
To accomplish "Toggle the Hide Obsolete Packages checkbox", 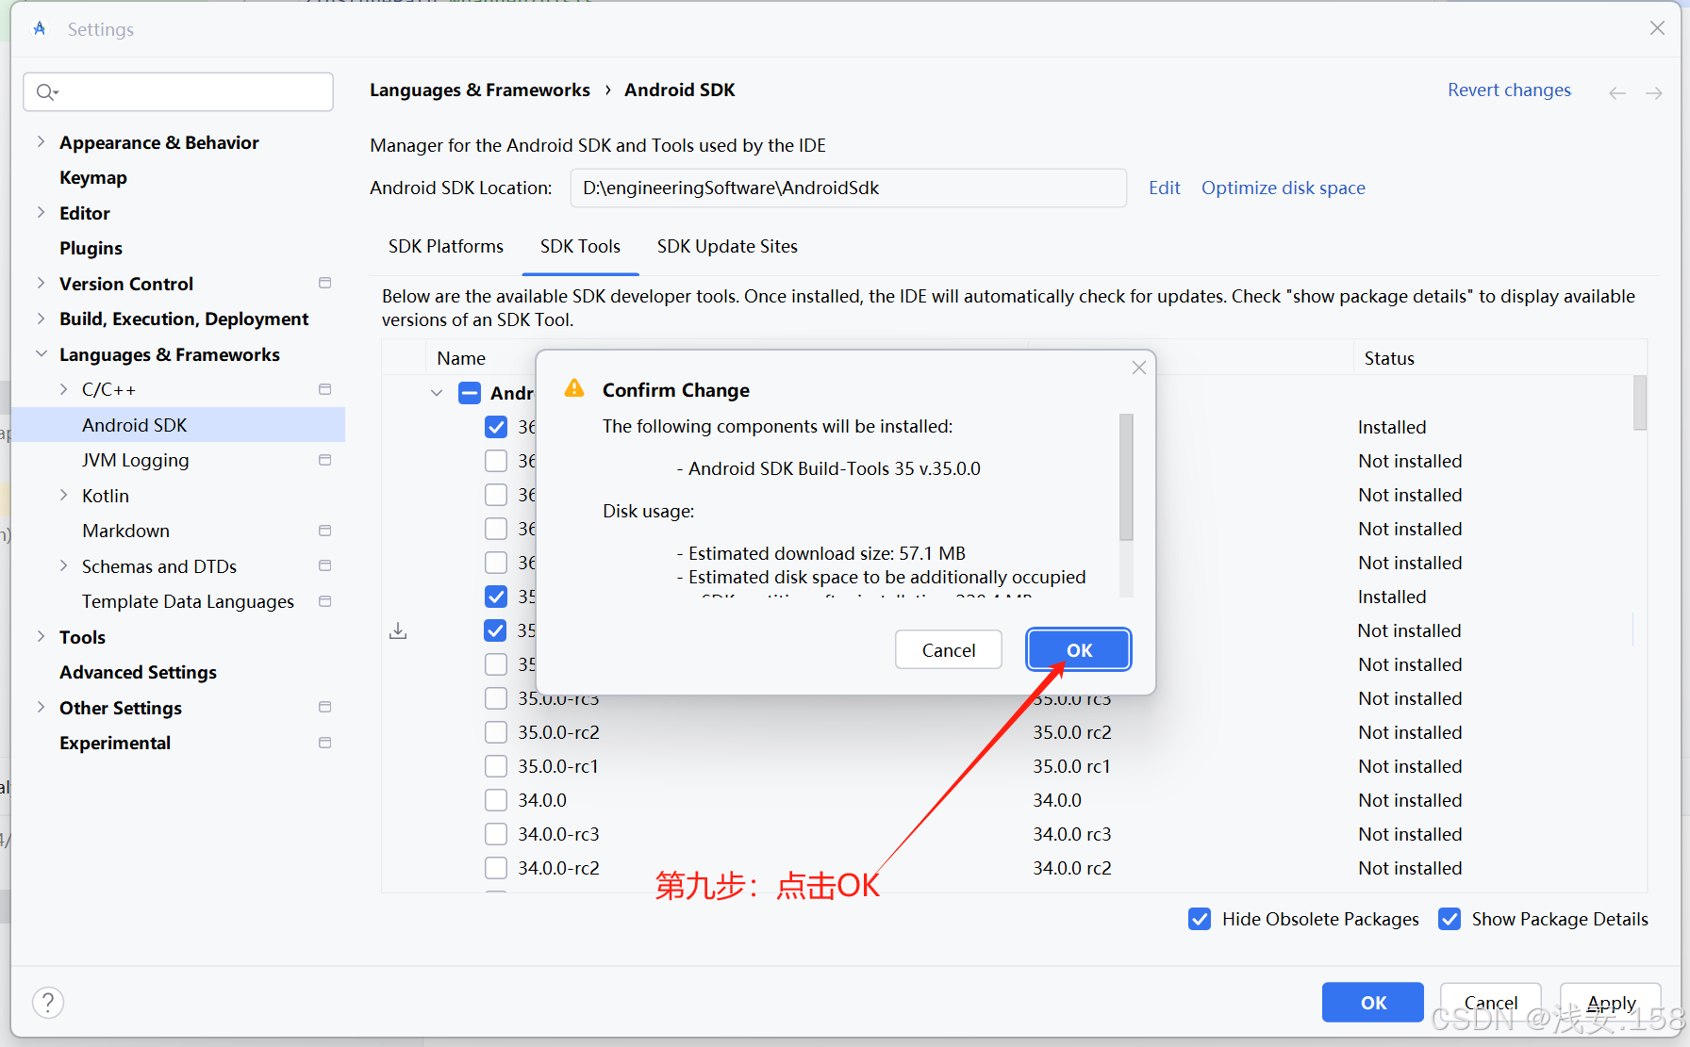I will coord(1200,919).
